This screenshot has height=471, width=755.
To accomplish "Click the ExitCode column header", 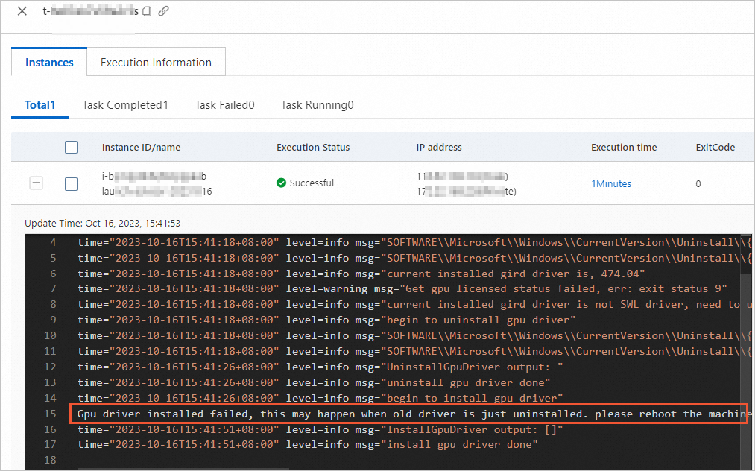I will [715, 147].
